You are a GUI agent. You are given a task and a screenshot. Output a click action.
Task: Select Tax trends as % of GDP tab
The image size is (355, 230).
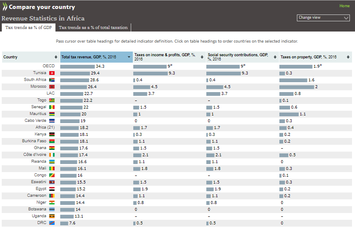pyautogui.click(x=28, y=28)
